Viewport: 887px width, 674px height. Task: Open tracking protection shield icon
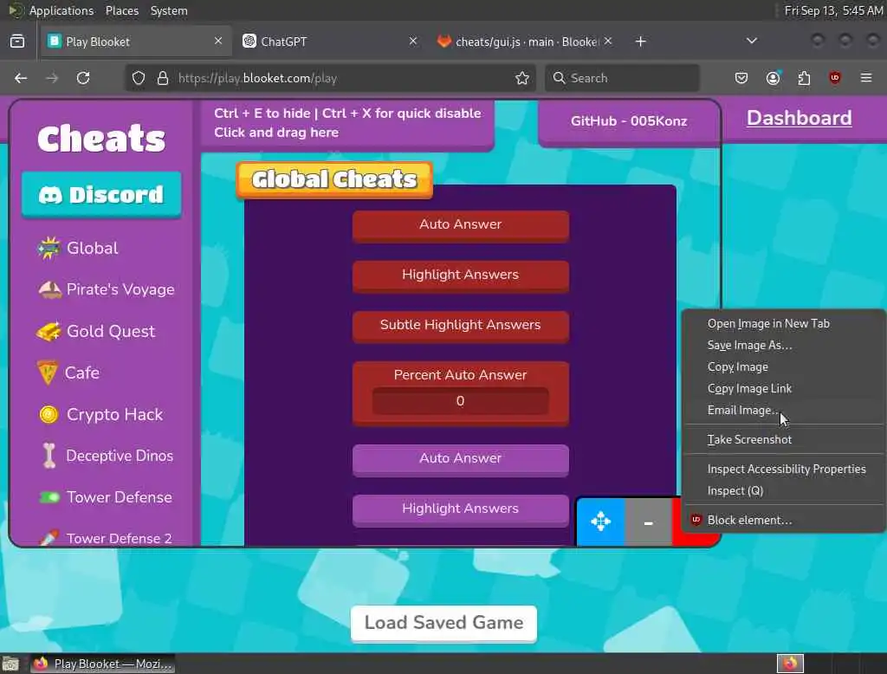click(139, 78)
